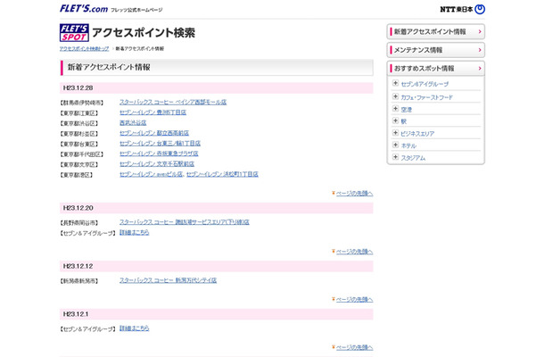
Task: Open Starbucks link in 群馬県伊勢崎市 row
Action: pos(173,102)
